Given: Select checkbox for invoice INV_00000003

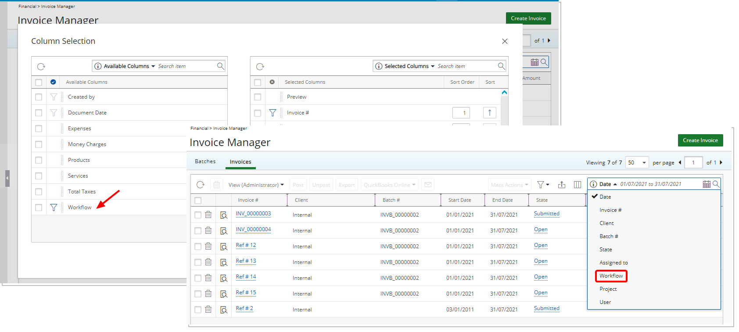Looking at the screenshot, I should coord(198,215).
